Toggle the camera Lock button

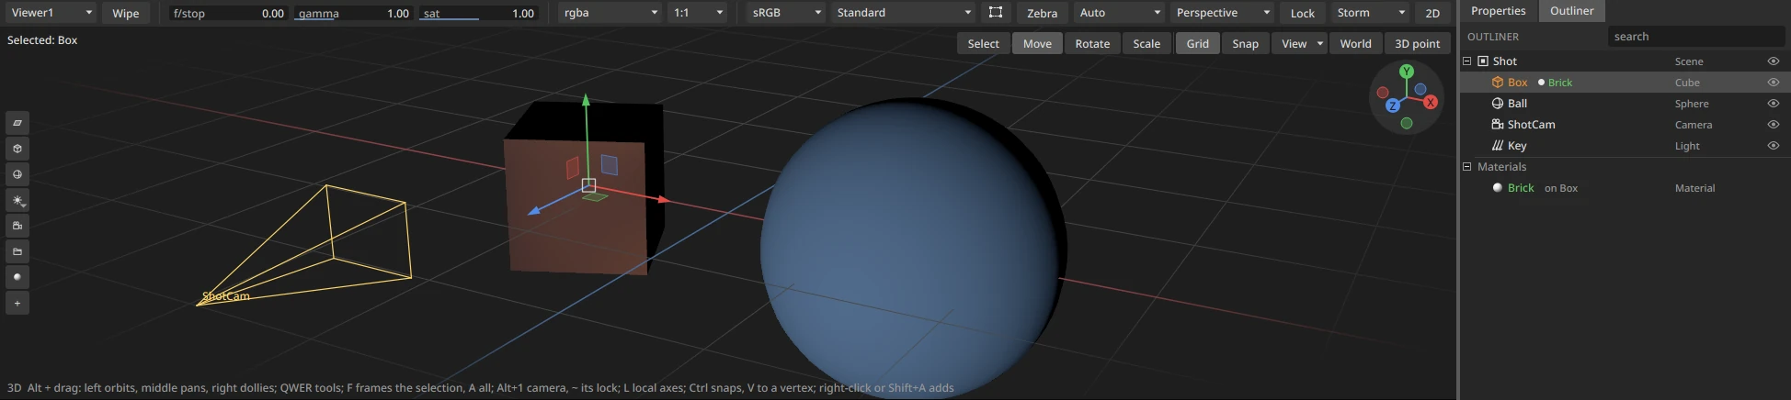coord(1302,13)
